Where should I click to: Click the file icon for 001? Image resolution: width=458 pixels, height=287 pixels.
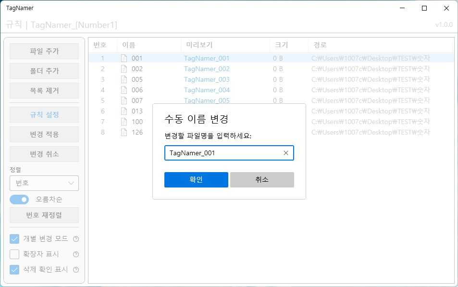click(124, 58)
